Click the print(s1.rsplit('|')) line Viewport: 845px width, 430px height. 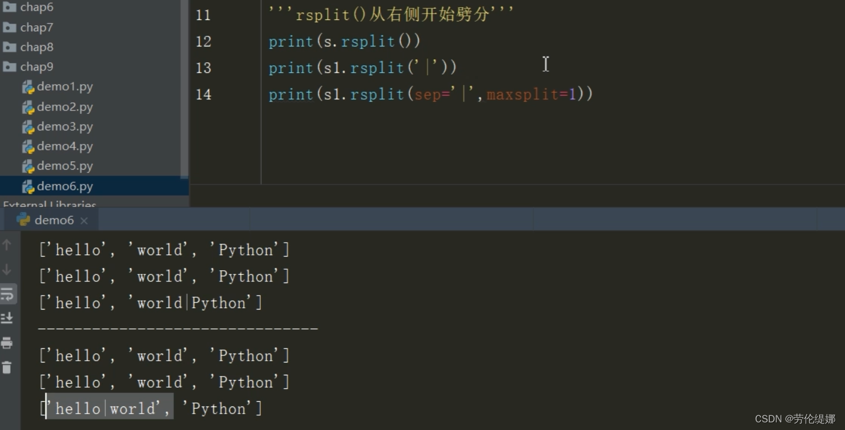tap(363, 68)
